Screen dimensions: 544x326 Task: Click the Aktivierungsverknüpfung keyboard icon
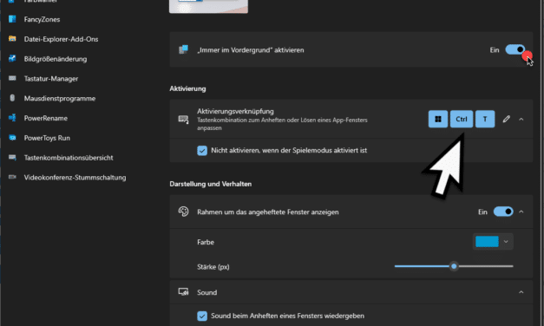(183, 120)
